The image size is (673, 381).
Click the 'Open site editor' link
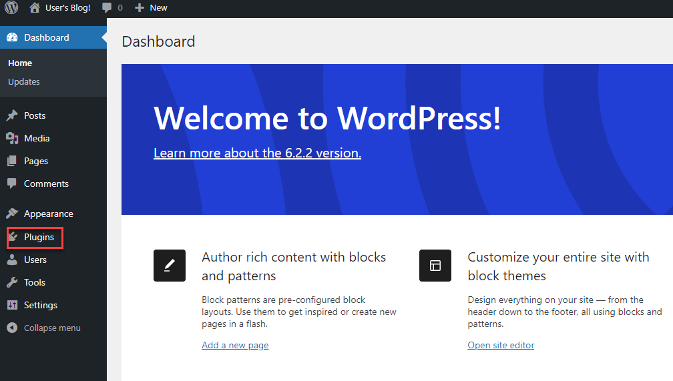click(x=501, y=345)
